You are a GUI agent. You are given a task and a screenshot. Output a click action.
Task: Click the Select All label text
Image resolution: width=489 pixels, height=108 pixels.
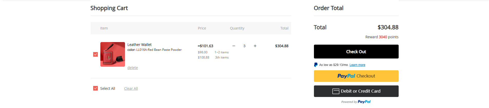pyautogui.click(x=108, y=89)
